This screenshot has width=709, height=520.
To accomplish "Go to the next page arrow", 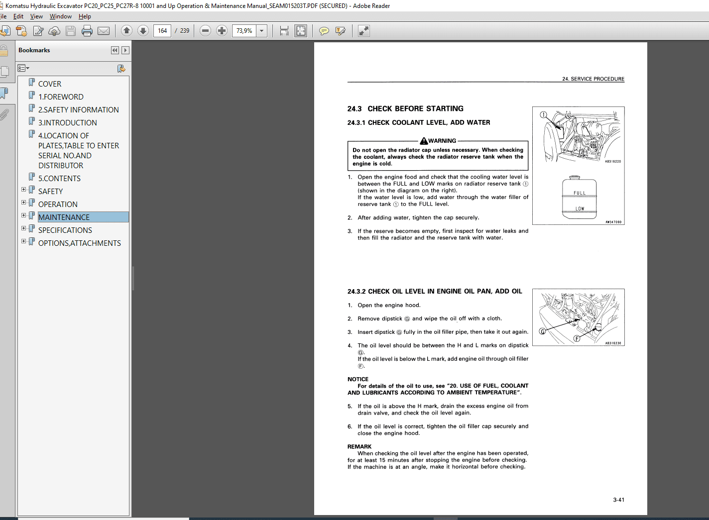I will pyautogui.click(x=143, y=31).
